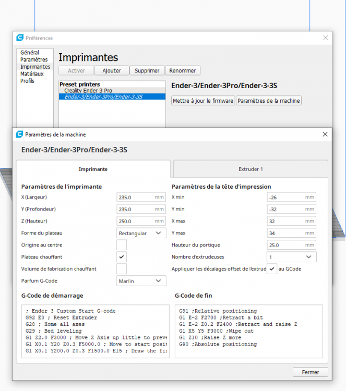
Task: Click the 'Preset printers' list header
Action: click(x=80, y=84)
